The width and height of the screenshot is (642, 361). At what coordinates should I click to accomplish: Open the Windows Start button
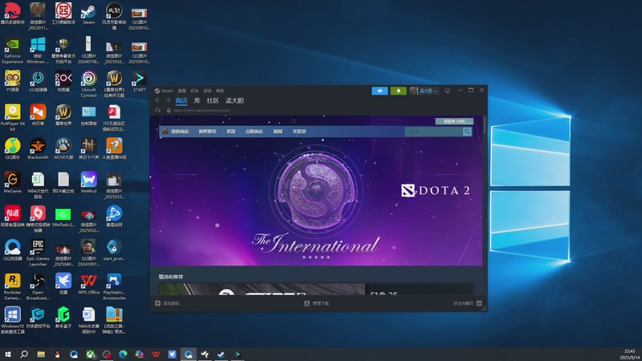(8, 354)
